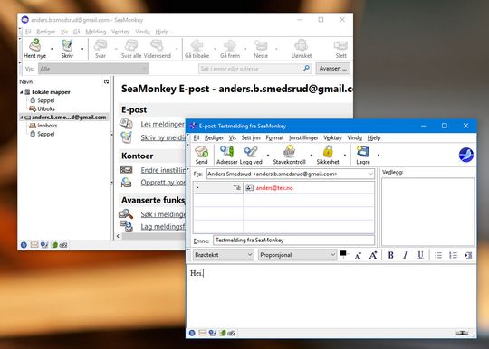Select the Utboks folder under Lokale mapper
The width and height of the screenshot is (489, 349).
pos(46,109)
